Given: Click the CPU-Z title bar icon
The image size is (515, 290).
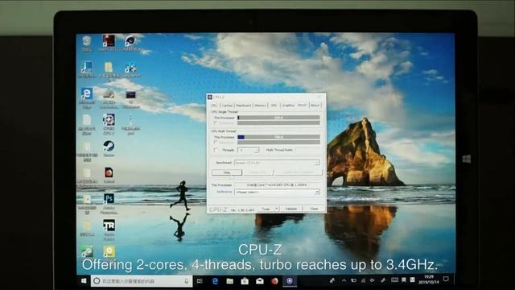Looking at the screenshot, I should pos(210,97).
